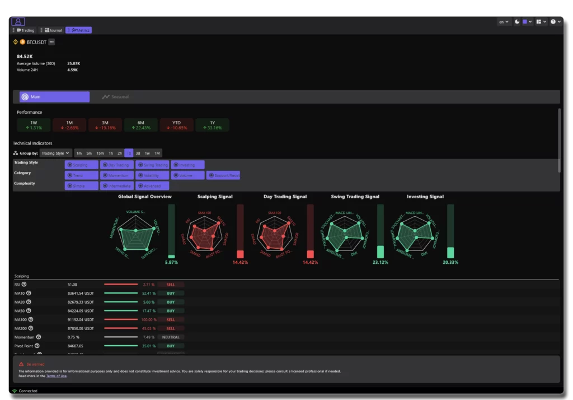This screenshot has width=573, height=400.
Task: Switch to the Journal tab
Action: (54, 30)
